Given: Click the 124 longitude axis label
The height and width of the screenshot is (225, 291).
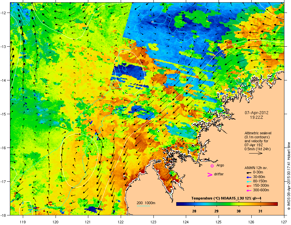Looking at the screenshot, I should (186, 222).
